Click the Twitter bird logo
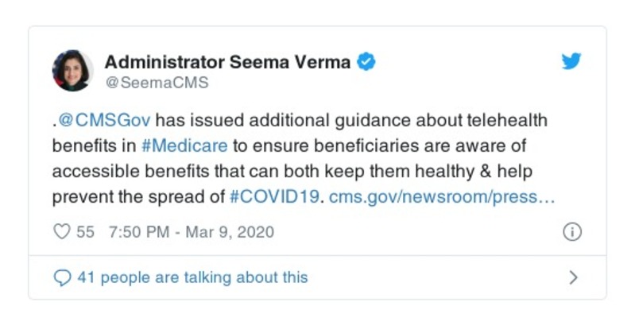The image size is (635, 329). pos(571,62)
